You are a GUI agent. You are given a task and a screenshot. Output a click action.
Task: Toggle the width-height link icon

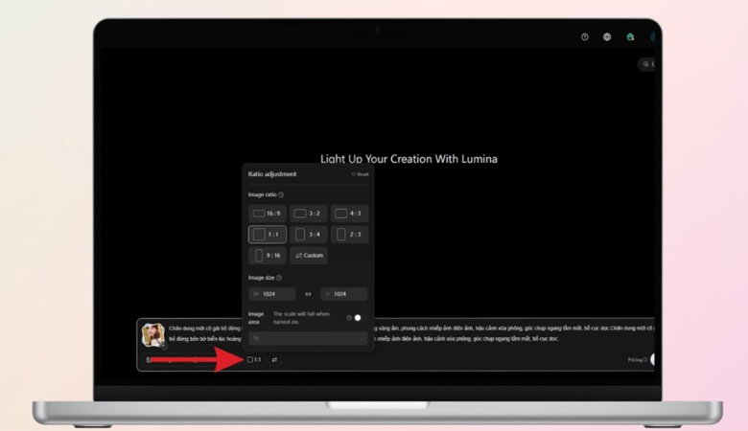308,294
